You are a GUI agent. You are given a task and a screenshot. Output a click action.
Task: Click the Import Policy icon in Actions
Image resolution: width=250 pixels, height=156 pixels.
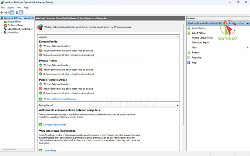(189, 28)
